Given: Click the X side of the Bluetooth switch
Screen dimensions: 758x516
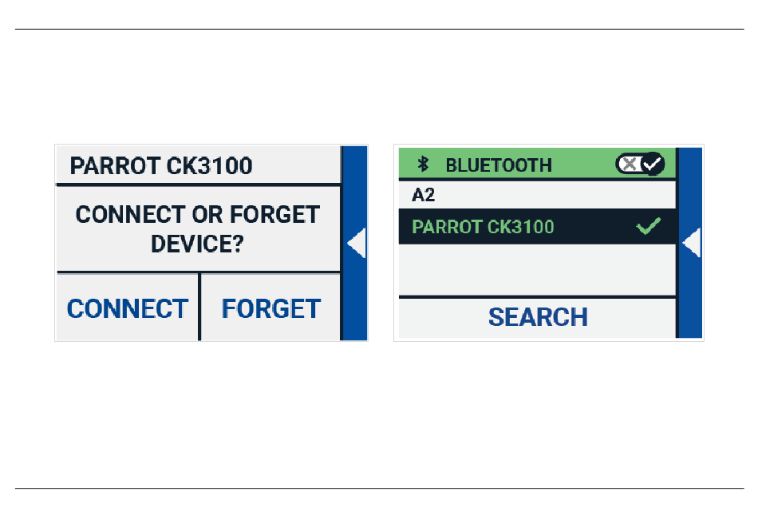Looking at the screenshot, I should (629, 164).
